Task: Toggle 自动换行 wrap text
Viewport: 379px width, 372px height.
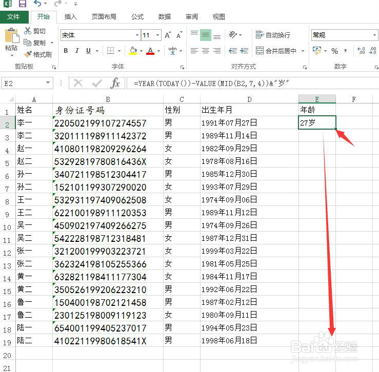Action: pos(273,35)
